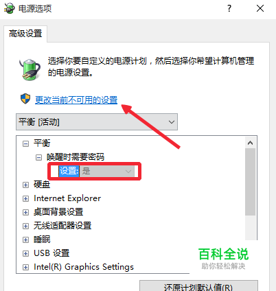
Task: Collapse the 唤醒时需要密码 node
Action: point(38,157)
